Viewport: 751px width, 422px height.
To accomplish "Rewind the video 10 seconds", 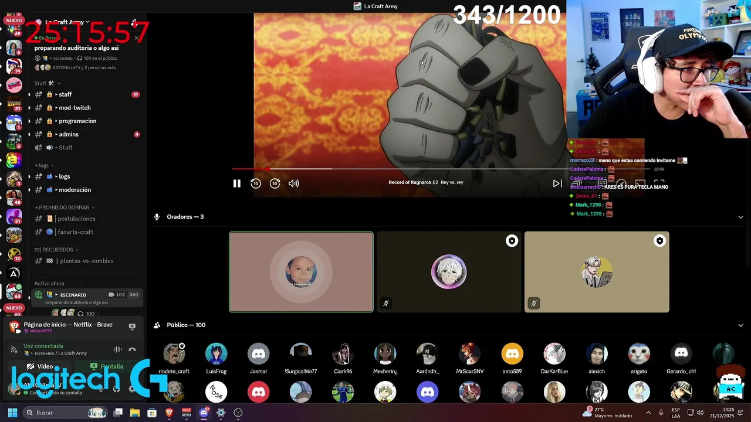I will tap(256, 183).
